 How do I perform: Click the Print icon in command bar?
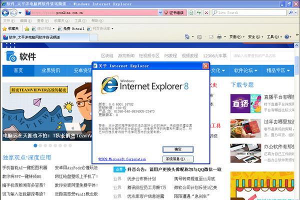219,36
